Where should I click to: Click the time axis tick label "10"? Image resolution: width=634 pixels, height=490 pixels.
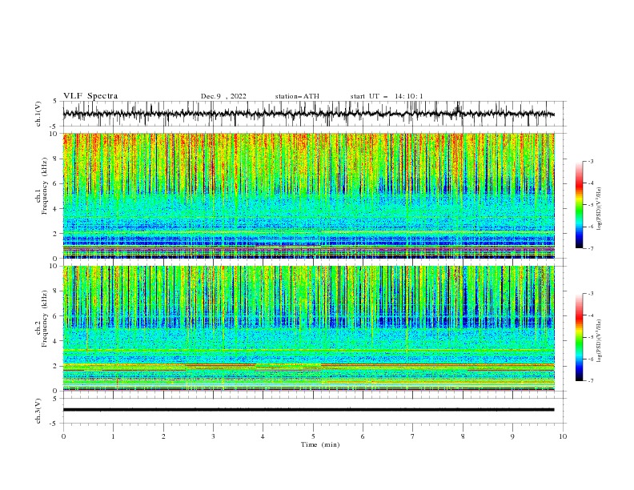[563, 436]
